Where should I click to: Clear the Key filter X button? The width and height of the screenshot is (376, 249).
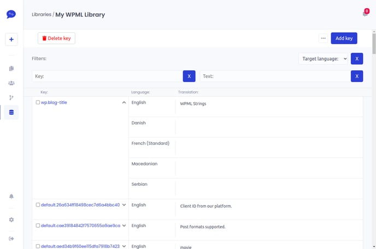189,76
